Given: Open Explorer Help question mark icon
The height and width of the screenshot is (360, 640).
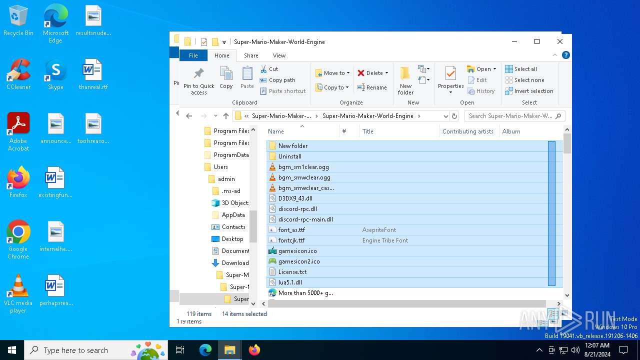Looking at the screenshot, I should (x=566, y=55).
